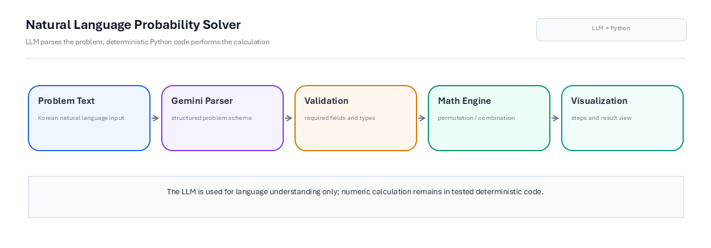The height and width of the screenshot is (248, 711).
Task: Click the arrow from Gemini Parser to Validation
Action: point(289,118)
